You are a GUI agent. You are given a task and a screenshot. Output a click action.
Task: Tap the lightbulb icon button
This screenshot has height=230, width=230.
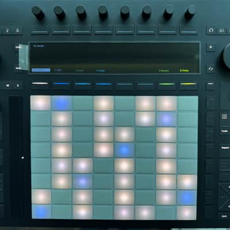coord(7,30)
